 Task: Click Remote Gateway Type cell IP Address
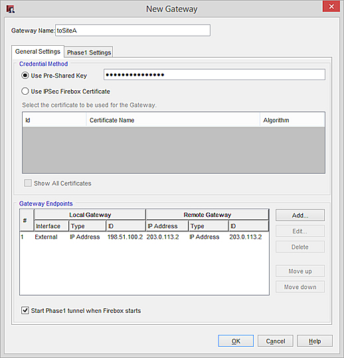pos(205,237)
